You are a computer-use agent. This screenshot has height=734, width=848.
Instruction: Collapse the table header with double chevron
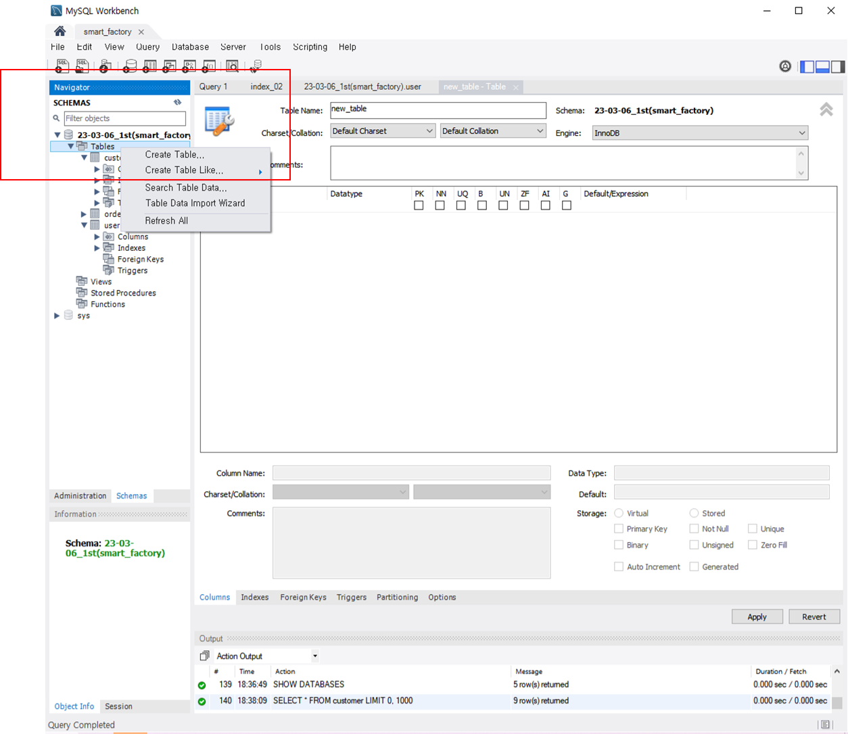(x=826, y=109)
